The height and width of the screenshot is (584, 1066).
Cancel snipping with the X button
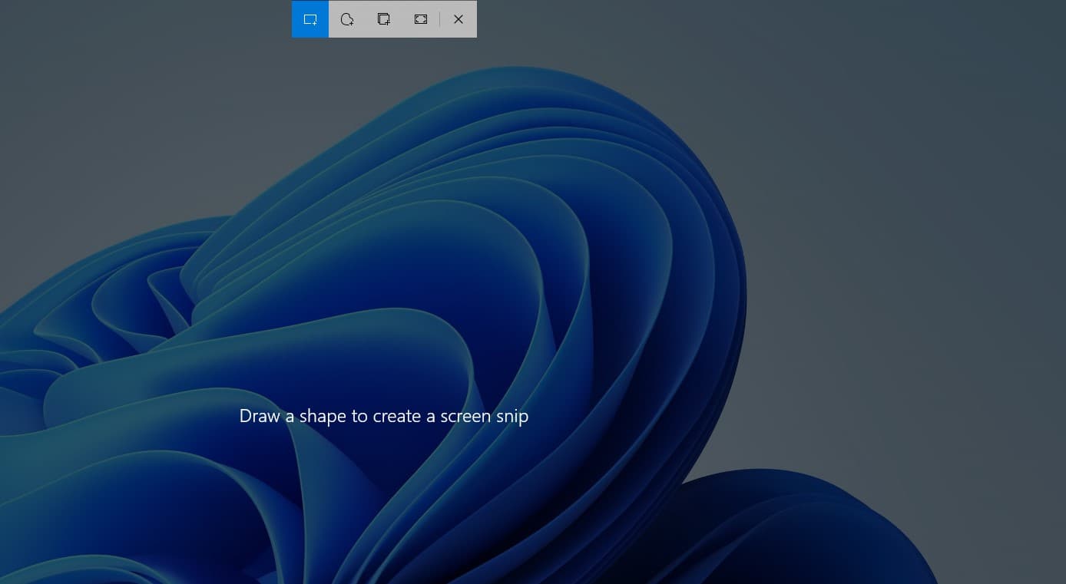click(x=459, y=19)
